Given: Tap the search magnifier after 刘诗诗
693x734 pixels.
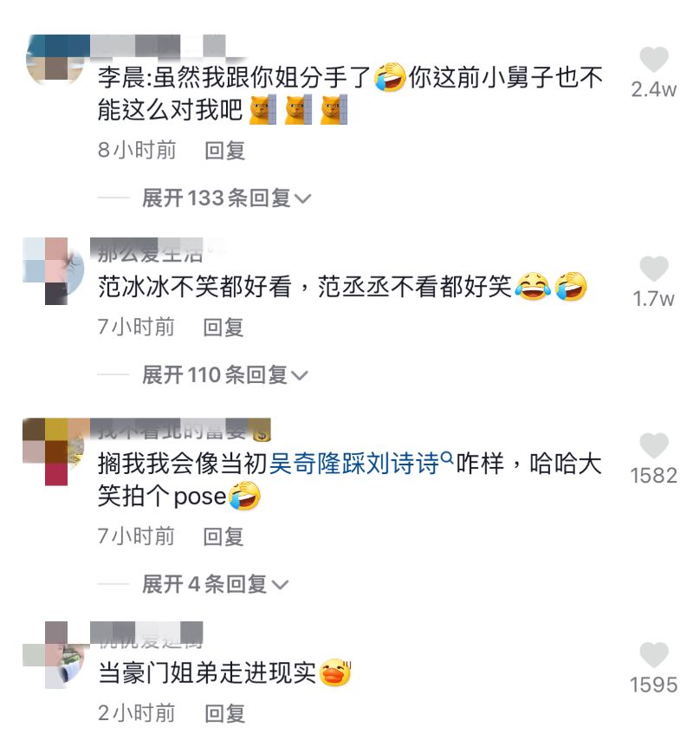Looking at the screenshot, I should click(447, 458).
